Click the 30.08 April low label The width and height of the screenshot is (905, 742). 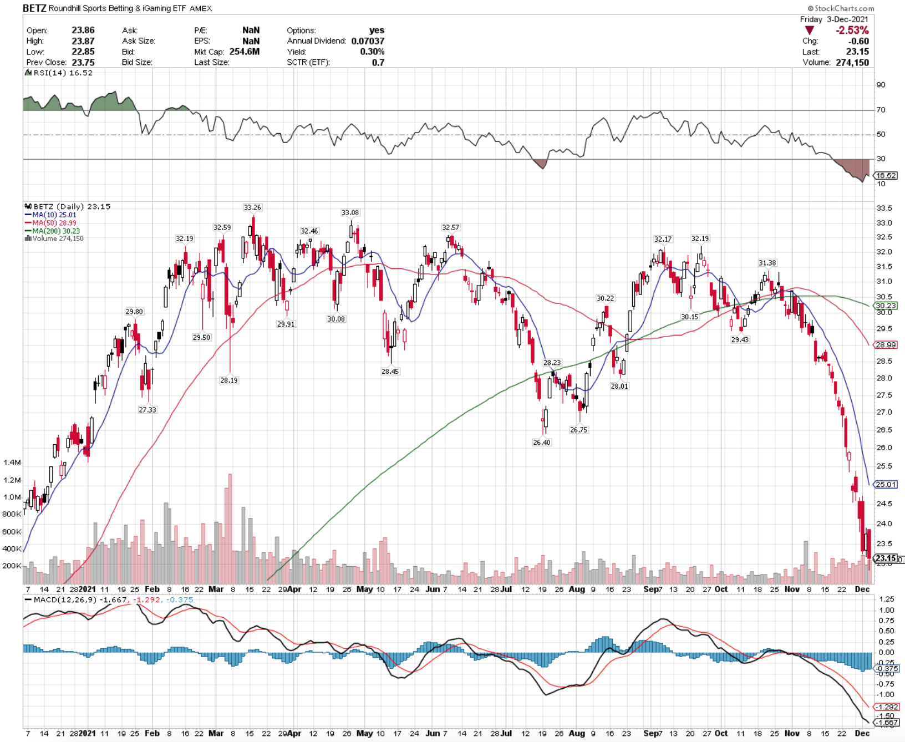tap(336, 319)
